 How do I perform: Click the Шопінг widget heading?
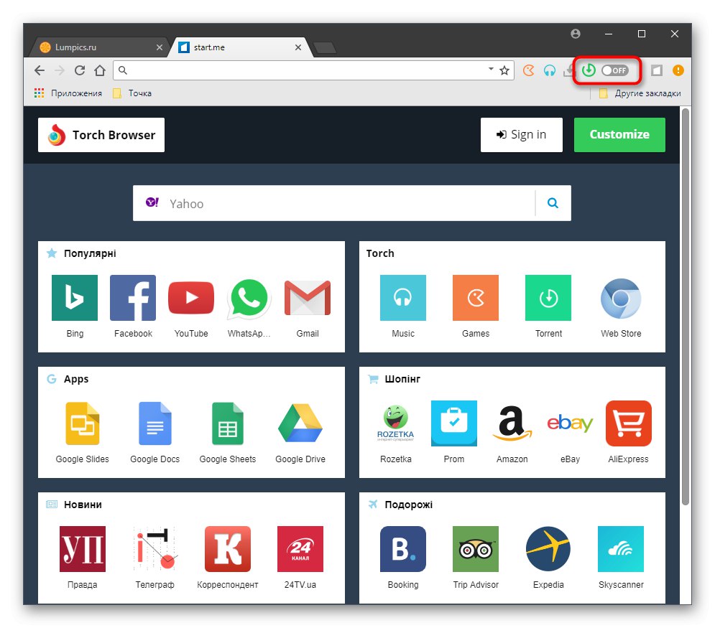[x=402, y=379]
